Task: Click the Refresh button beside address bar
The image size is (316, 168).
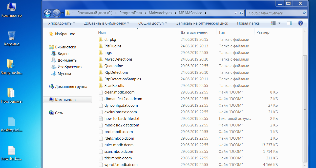Action: [x=241, y=13]
